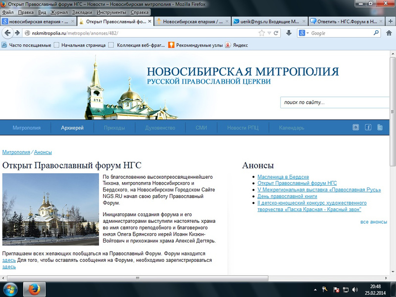Open the Facebook social icon
Screen dimensions: 396x297
(x=368, y=127)
